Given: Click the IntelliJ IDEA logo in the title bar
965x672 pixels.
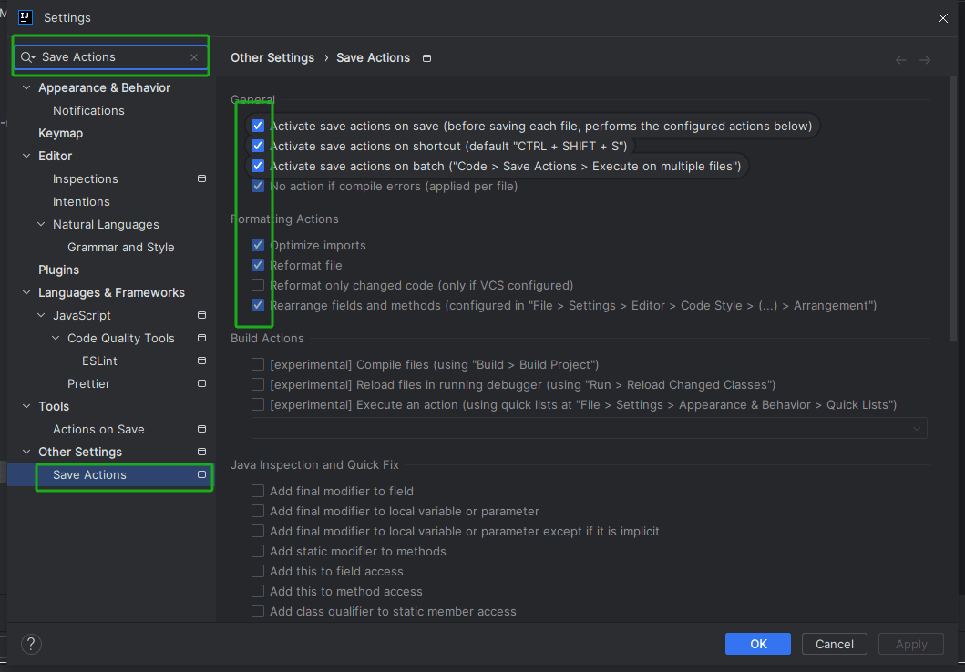Looking at the screenshot, I should click(x=25, y=17).
